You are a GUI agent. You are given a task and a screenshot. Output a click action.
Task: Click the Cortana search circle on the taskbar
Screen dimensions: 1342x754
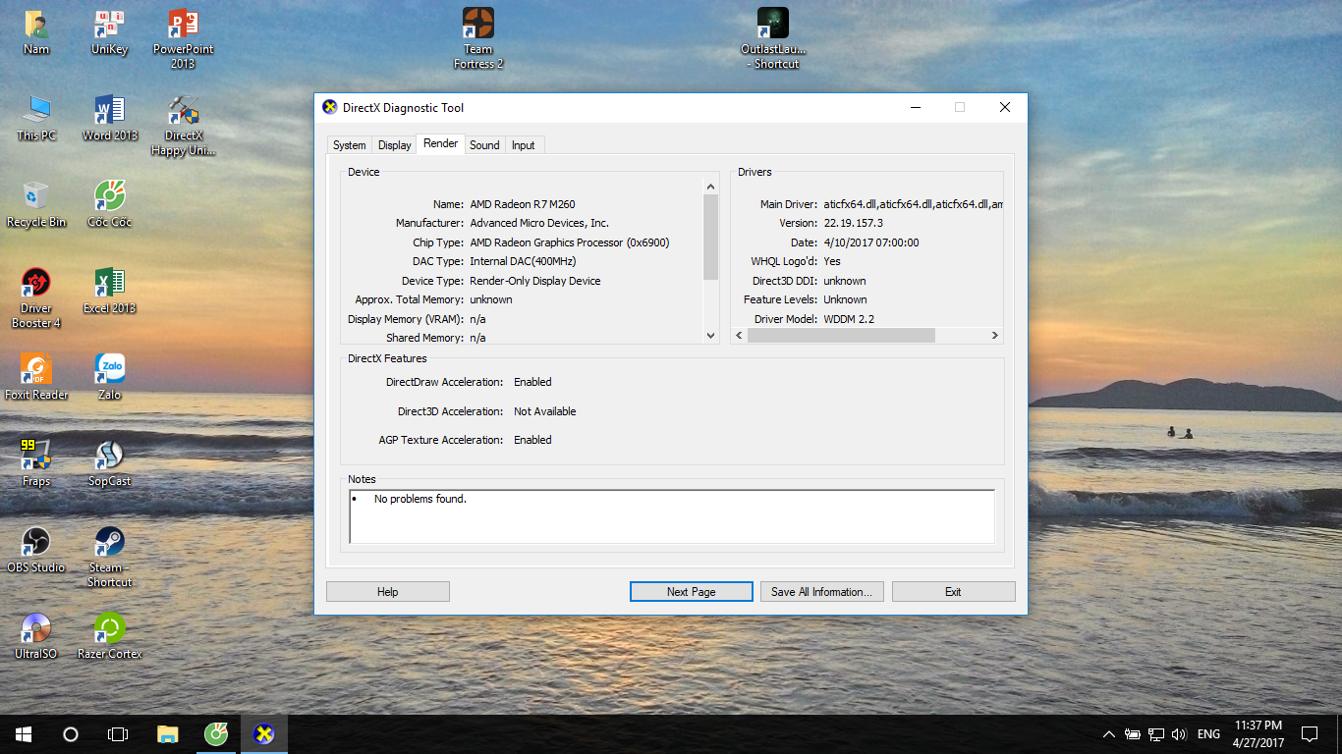(71, 734)
